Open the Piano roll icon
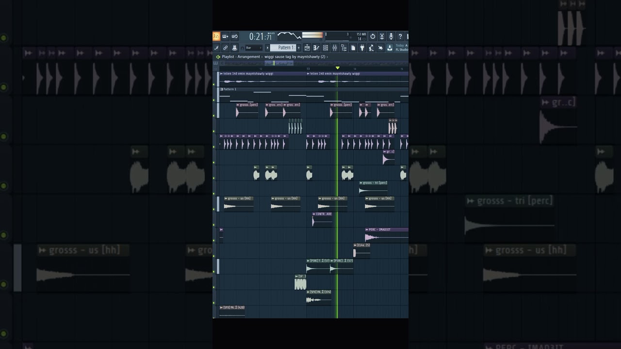The image size is (621, 349). click(316, 48)
